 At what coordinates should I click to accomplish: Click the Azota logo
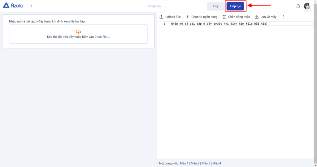point(13,6)
